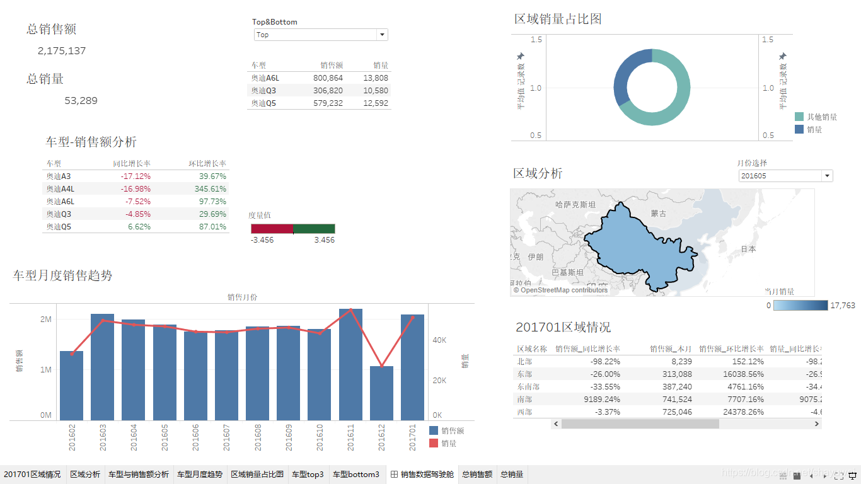
Task: Open the 区域销量占比图 sheet tab
Action: pyautogui.click(x=257, y=475)
